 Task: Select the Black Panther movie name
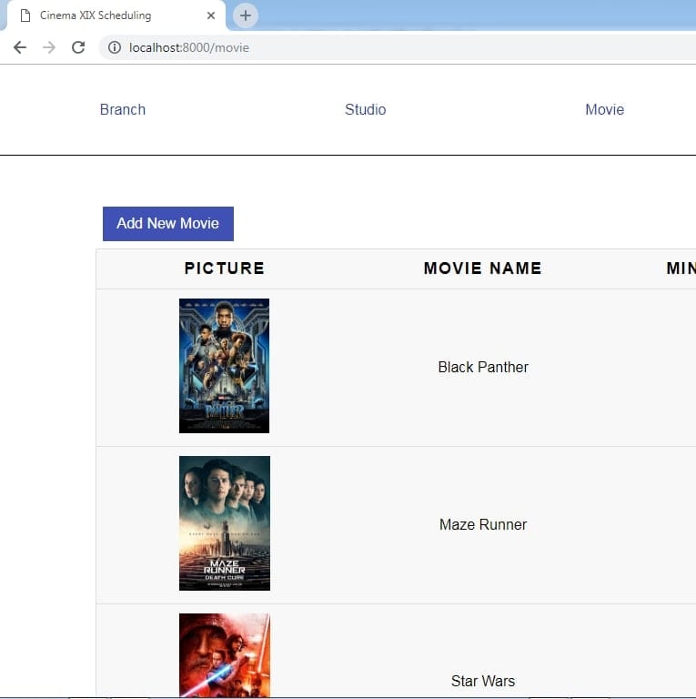coord(483,368)
